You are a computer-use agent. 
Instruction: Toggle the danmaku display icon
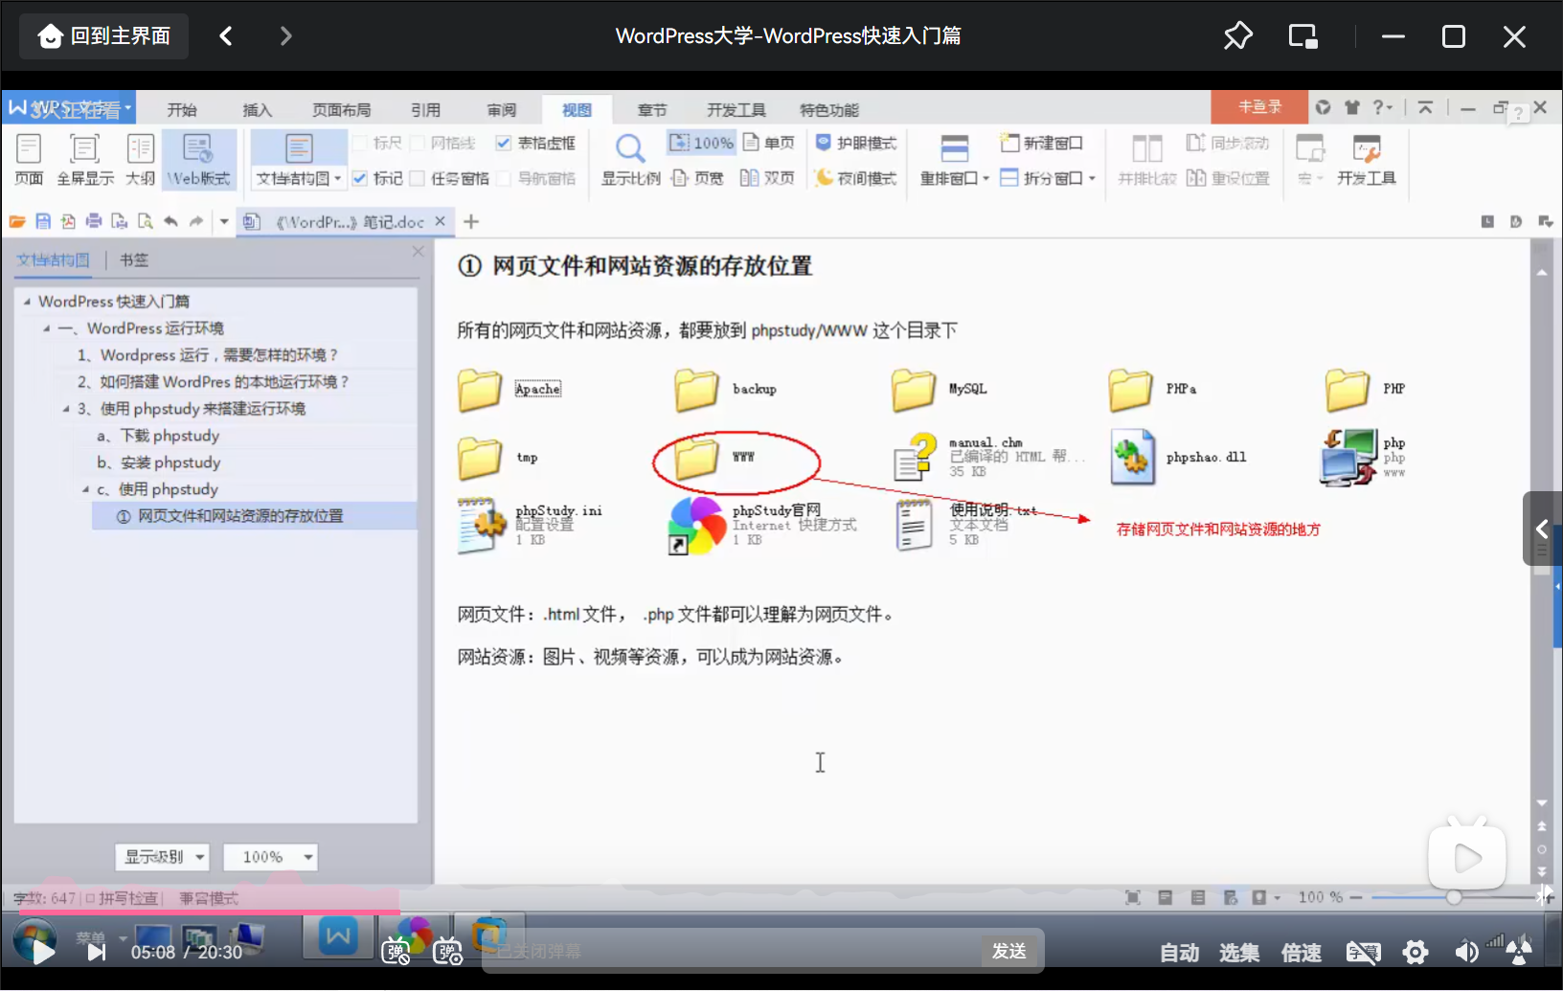[396, 952]
